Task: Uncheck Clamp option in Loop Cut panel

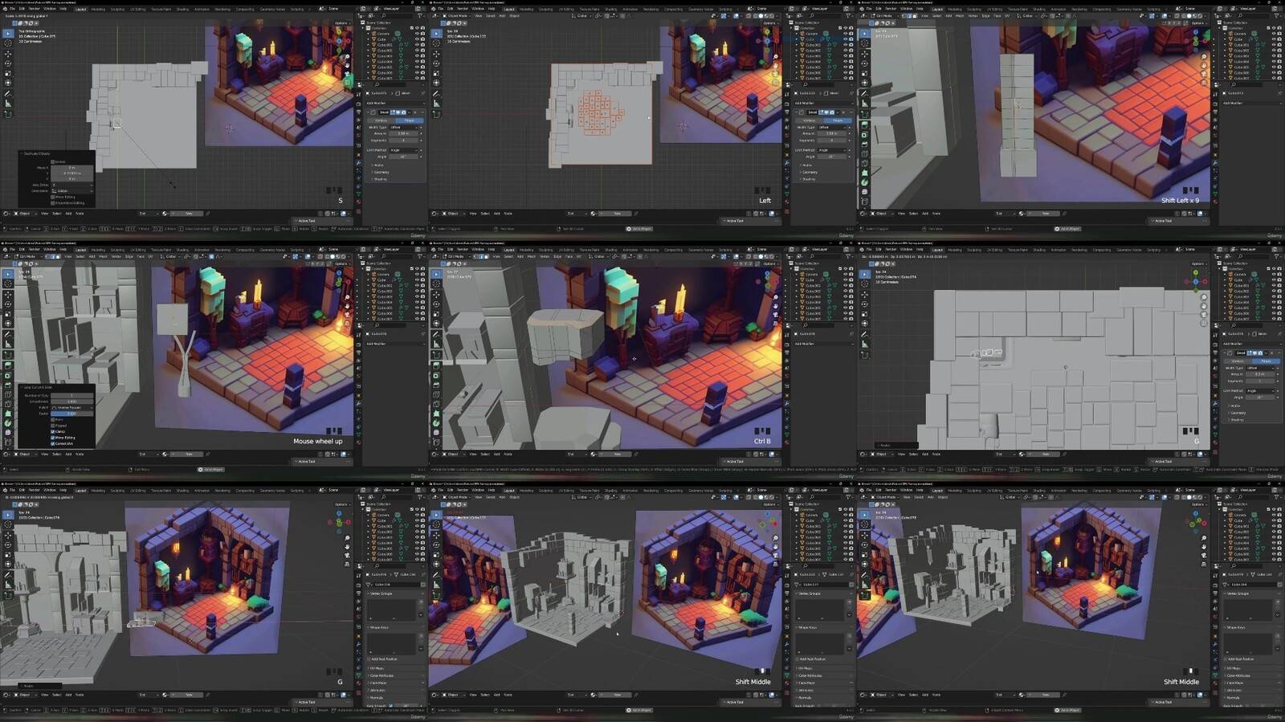Action: pos(53,431)
